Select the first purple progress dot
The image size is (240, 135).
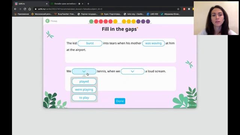point(138,21)
